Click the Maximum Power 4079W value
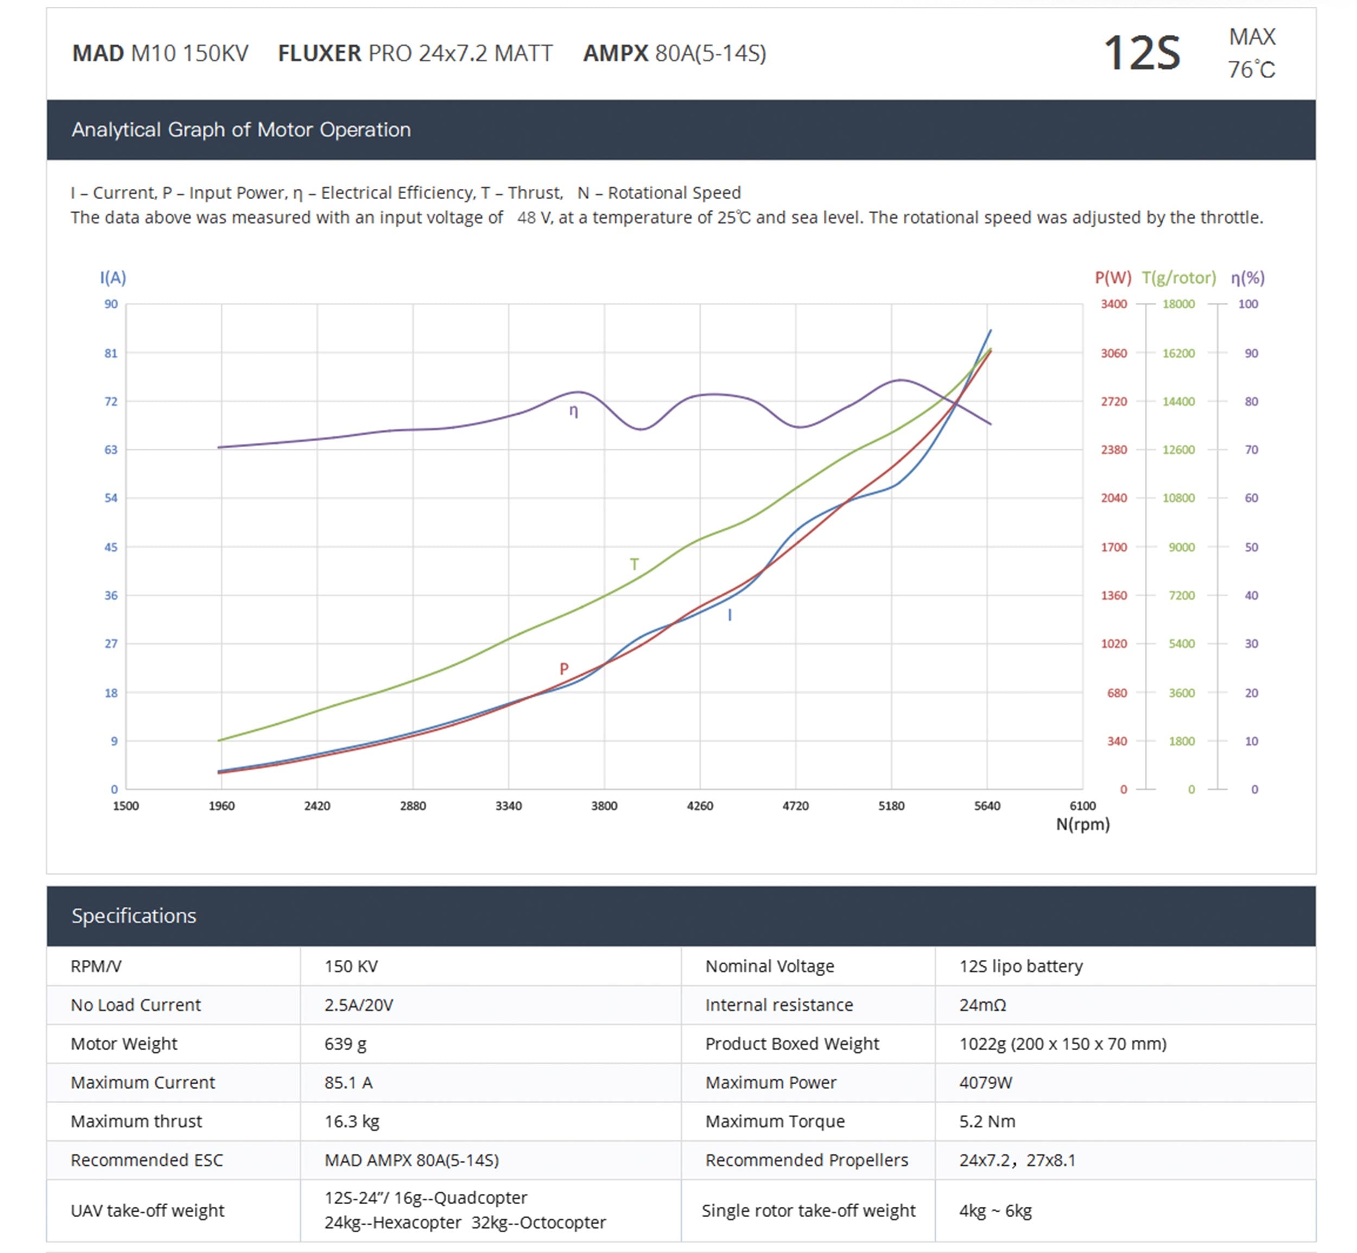Image resolution: width=1357 pixels, height=1253 pixels. click(x=985, y=1082)
